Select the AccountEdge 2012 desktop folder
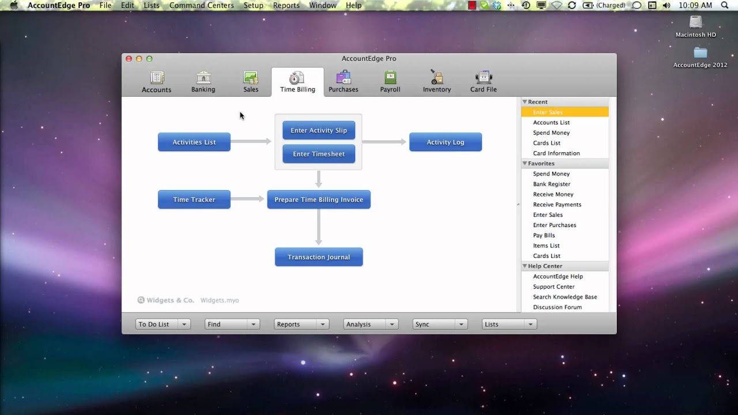 (x=701, y=57)
